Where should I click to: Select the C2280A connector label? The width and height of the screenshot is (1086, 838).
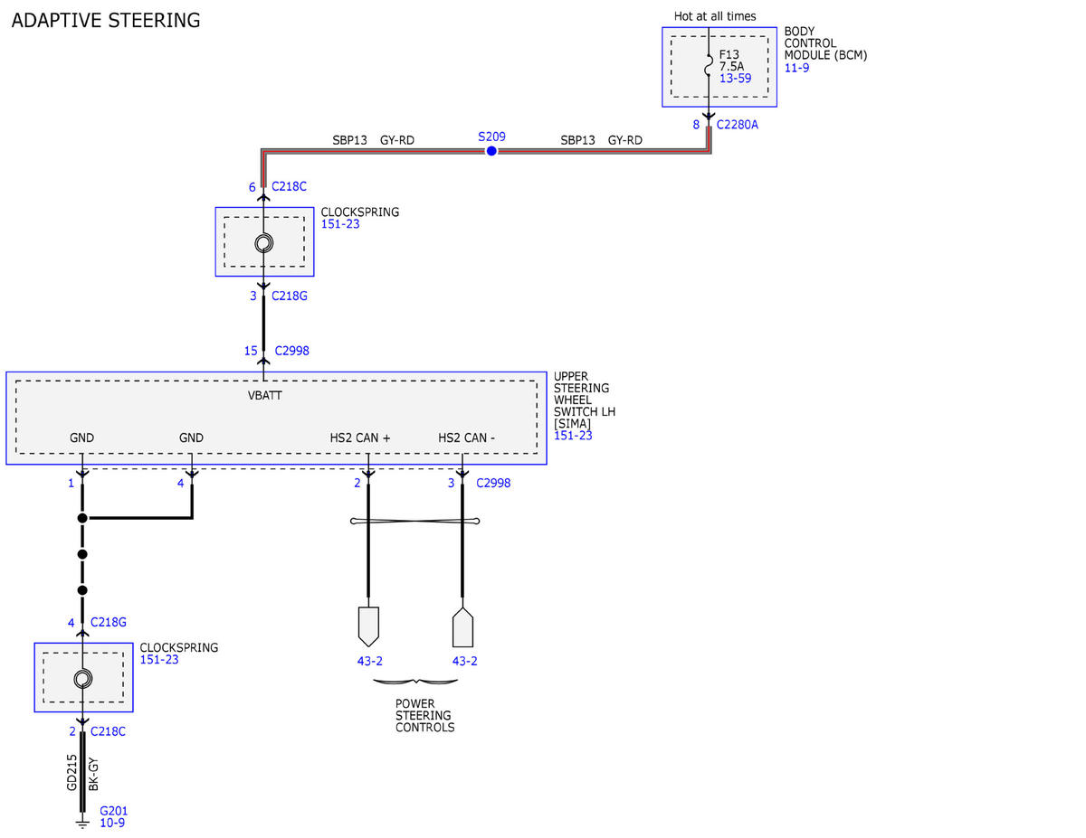[738, 125]
